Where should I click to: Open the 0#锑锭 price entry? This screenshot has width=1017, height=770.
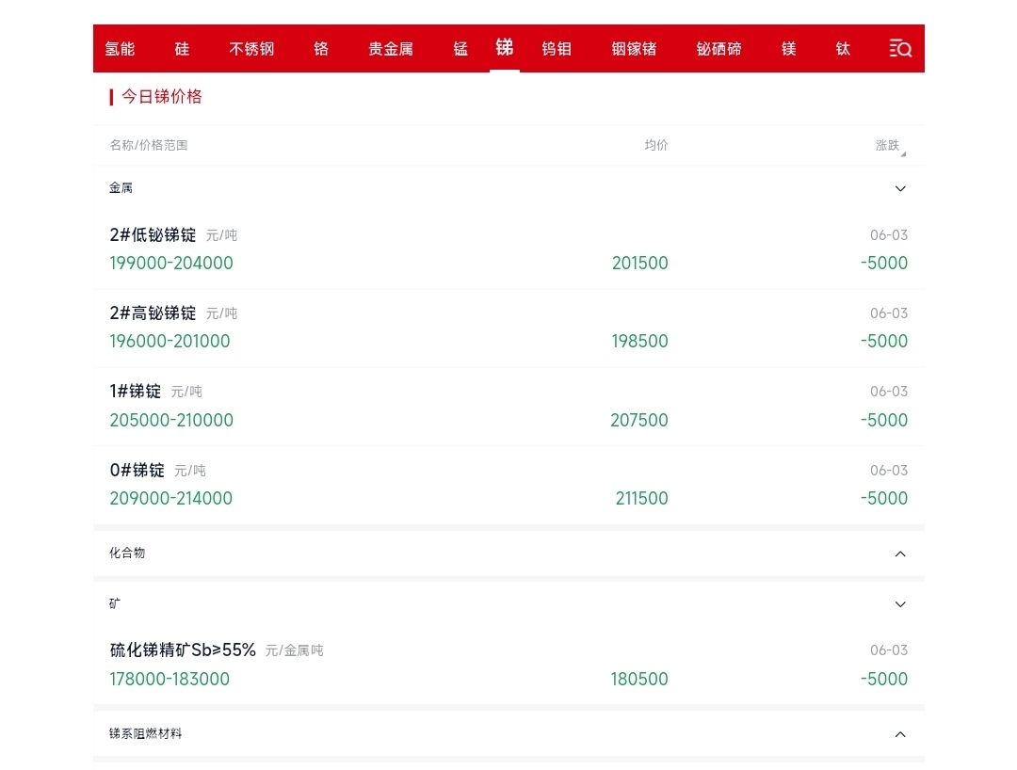click(508, 485)
